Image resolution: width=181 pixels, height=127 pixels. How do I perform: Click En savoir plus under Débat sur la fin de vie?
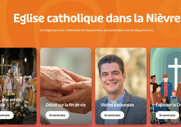click(x=57, y=115)
